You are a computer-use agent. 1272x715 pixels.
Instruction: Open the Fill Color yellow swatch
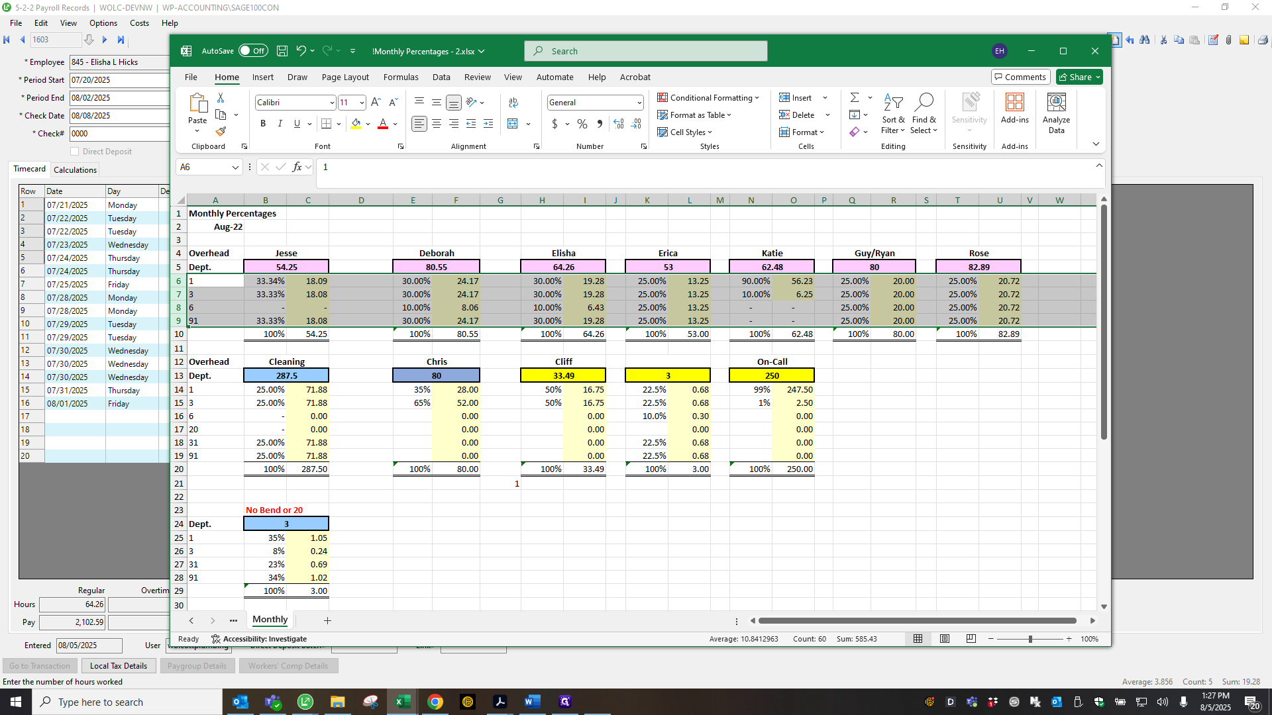[x=356, y=124]
